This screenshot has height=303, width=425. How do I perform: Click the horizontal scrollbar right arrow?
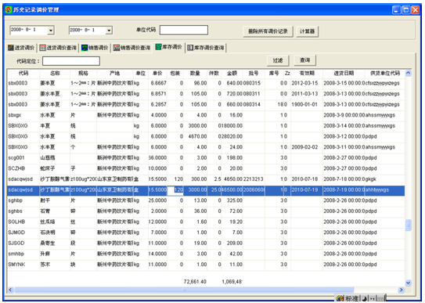(402, 290)
